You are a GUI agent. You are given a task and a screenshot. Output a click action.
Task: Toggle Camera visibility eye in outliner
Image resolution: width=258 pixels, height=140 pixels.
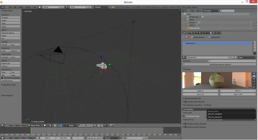pos(251,22)
